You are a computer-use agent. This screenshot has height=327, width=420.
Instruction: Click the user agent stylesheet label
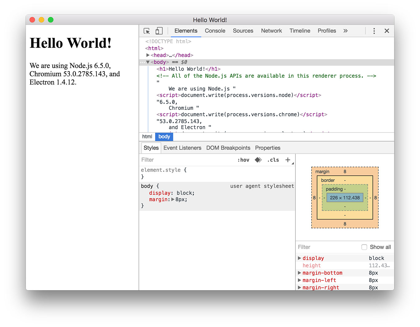262,186
